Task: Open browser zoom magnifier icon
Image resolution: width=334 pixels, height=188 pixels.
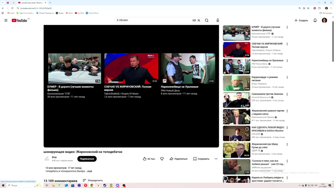Action: [x=300, y=8]
